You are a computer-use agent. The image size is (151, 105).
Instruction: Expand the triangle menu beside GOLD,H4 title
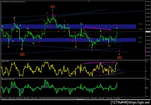[2, 2]
